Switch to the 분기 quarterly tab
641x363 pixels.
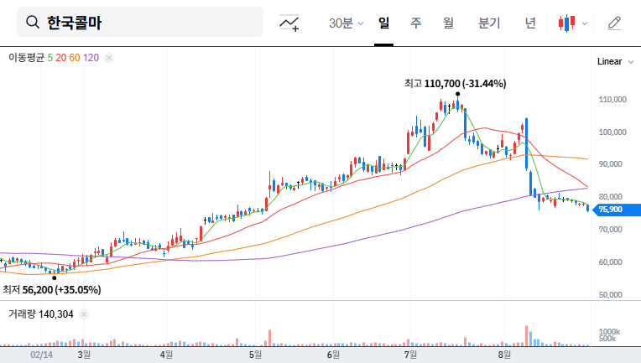pyautogui.click(x=489, y=23)
